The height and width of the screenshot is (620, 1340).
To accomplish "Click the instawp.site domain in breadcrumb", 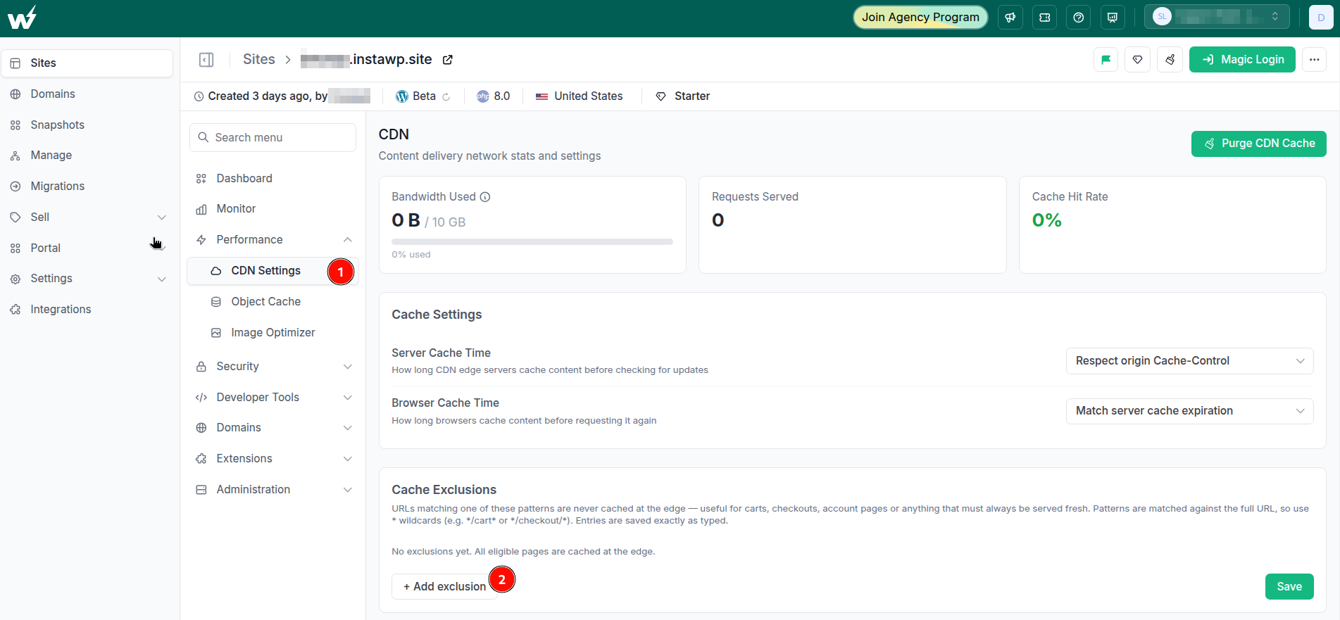I will pos(366,60).
